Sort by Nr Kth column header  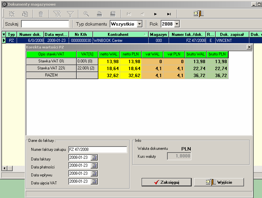coord(81,35)
